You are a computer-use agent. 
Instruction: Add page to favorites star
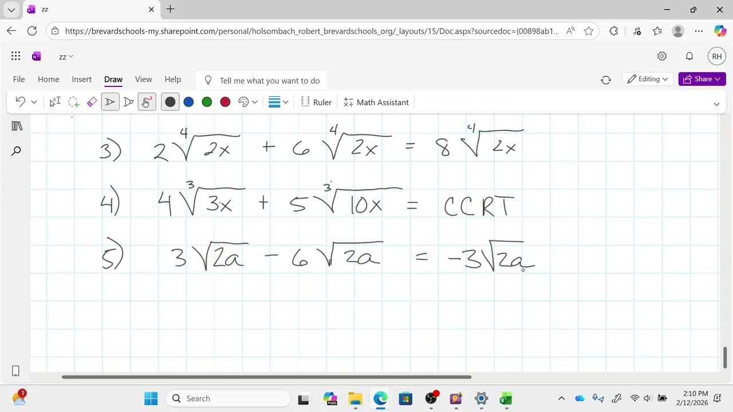click(x=589, y=31)
